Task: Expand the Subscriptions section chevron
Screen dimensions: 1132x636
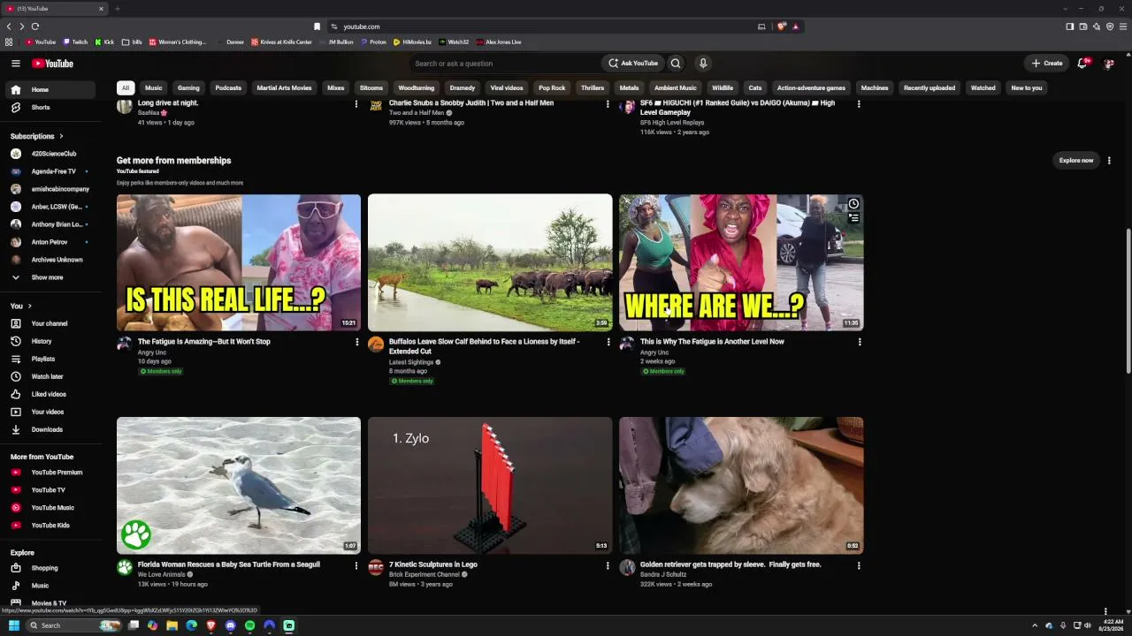Action: point(61,136)
